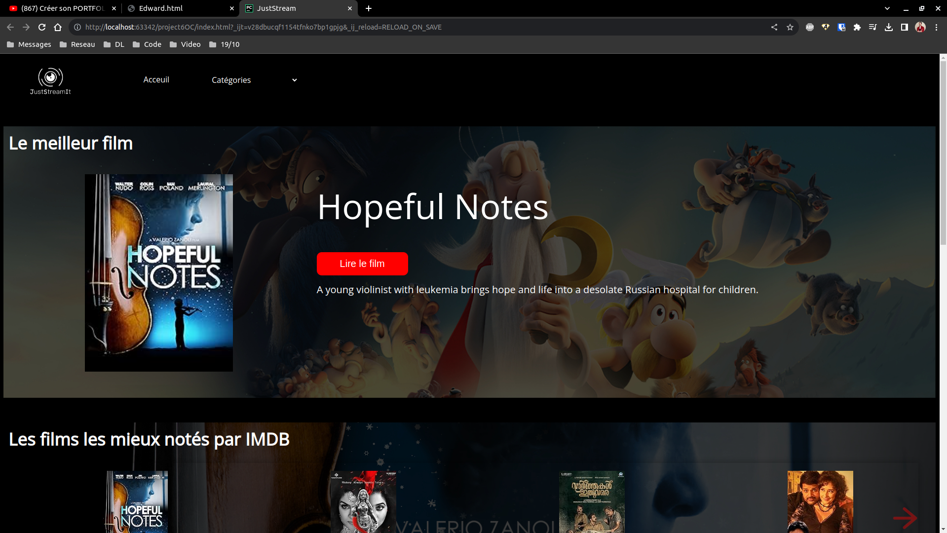Advance the carousel with the red arrow

pos(906,517)
